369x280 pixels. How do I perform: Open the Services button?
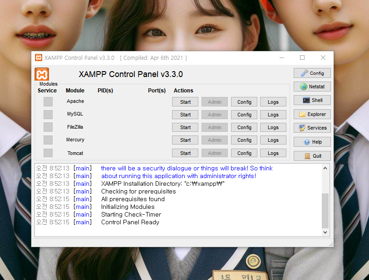[312, 128]
